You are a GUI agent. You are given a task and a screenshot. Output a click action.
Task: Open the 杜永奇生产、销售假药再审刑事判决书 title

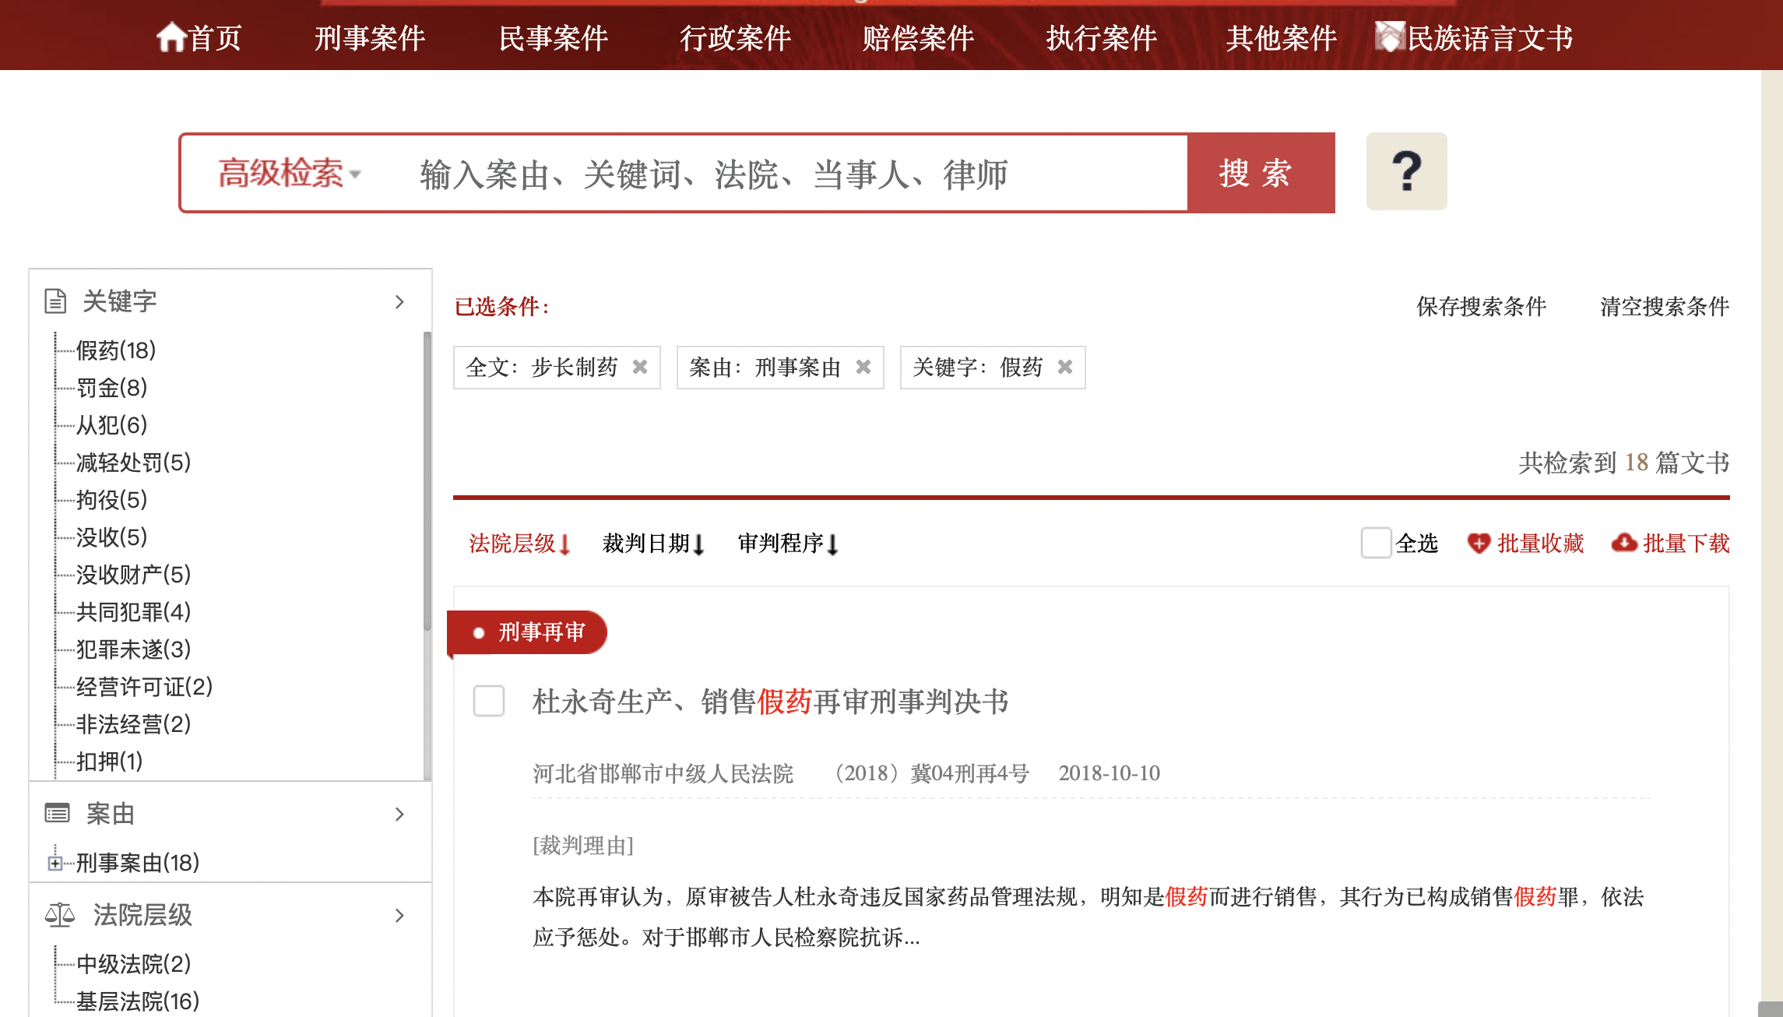coord(770,701)
